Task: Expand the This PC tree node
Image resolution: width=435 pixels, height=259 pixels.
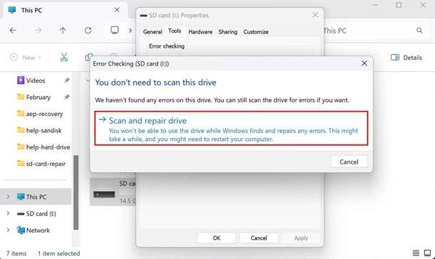Action: (x=8, y=196)
